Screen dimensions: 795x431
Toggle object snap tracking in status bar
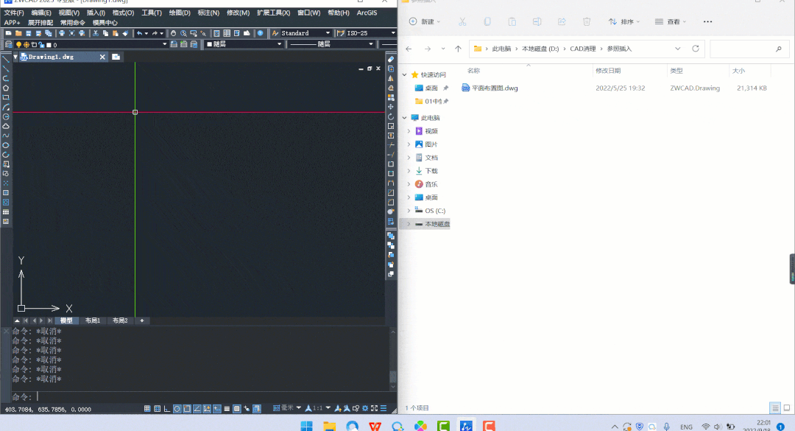(197, 409)
